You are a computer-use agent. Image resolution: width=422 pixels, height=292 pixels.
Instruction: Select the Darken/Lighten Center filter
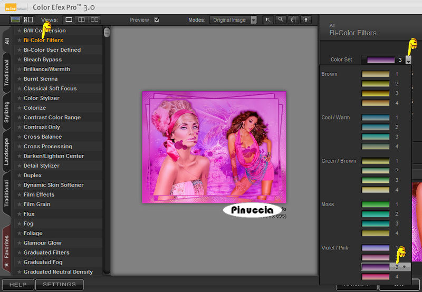[54, 156]
